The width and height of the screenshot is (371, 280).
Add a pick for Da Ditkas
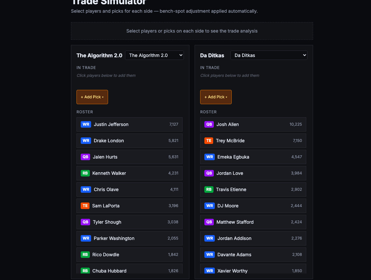coord(216,97)
